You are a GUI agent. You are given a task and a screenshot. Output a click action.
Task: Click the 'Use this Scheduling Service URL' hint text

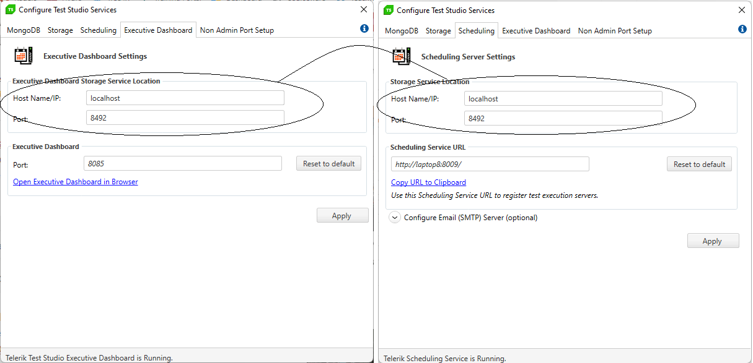coord(495,195)
